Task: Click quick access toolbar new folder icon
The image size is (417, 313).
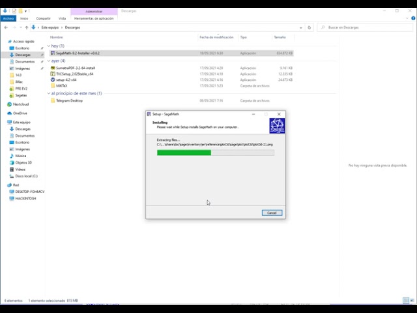Action: point(20,11)
